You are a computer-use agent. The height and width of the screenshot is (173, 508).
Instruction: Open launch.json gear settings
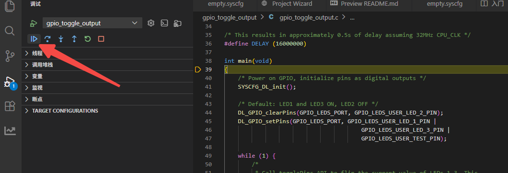click(150, 23)
